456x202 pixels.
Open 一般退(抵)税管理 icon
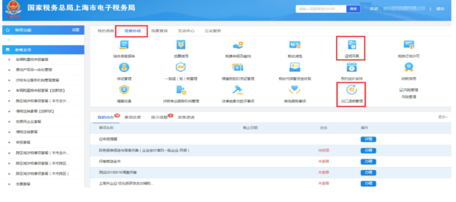(x=181, y=68)
